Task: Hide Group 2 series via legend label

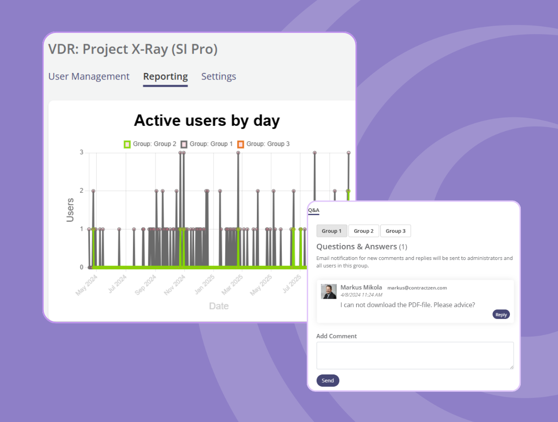Action: click(x=155, y=144)
